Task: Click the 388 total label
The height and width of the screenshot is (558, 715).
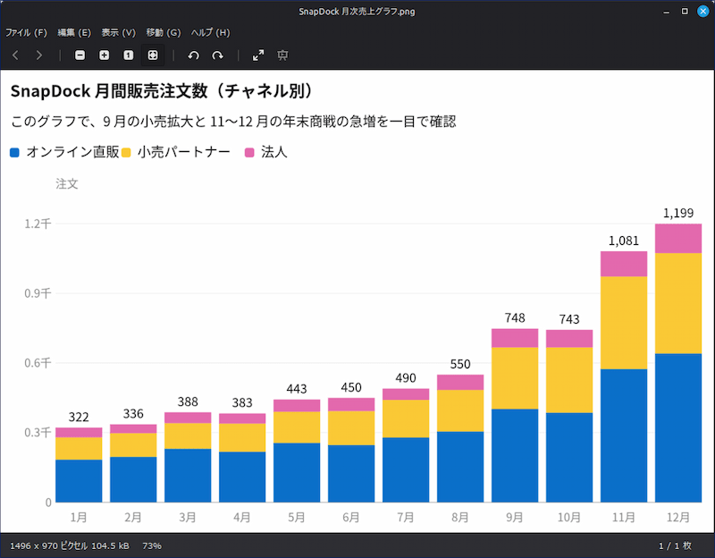Action: click(x=188, y=402)
